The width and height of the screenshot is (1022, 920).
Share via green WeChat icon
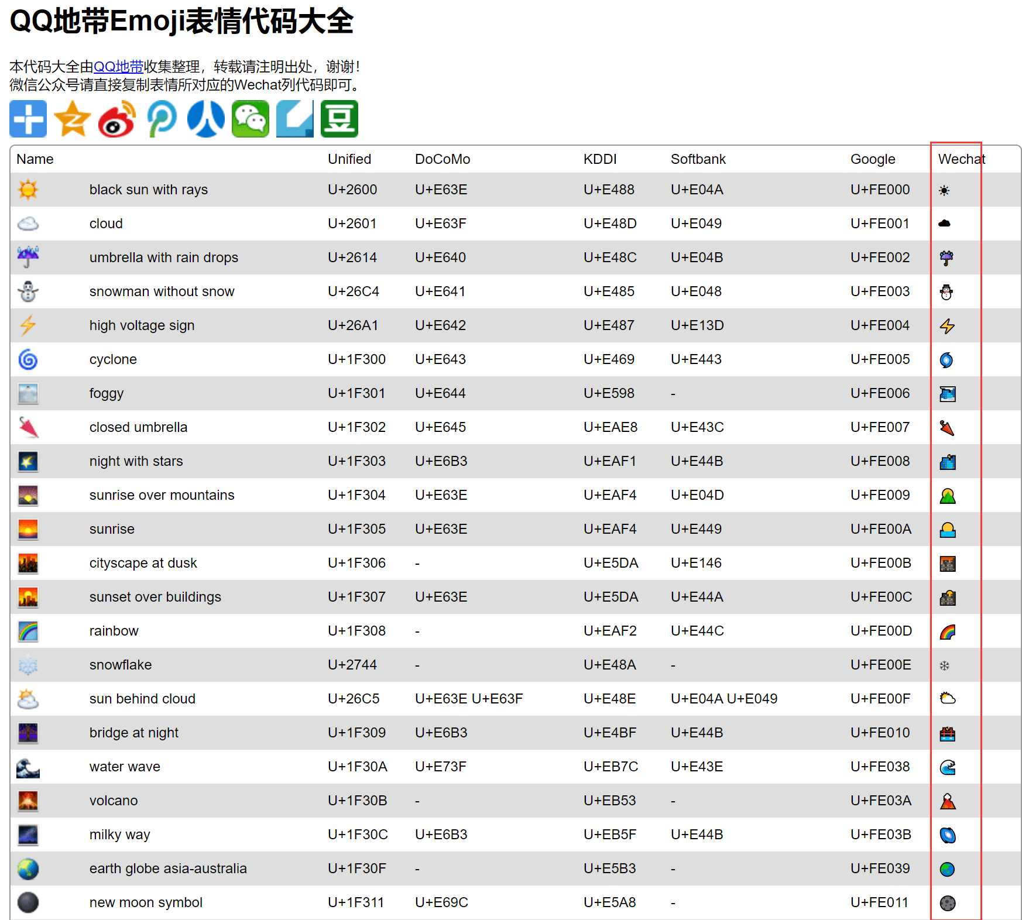coord(251,119)
